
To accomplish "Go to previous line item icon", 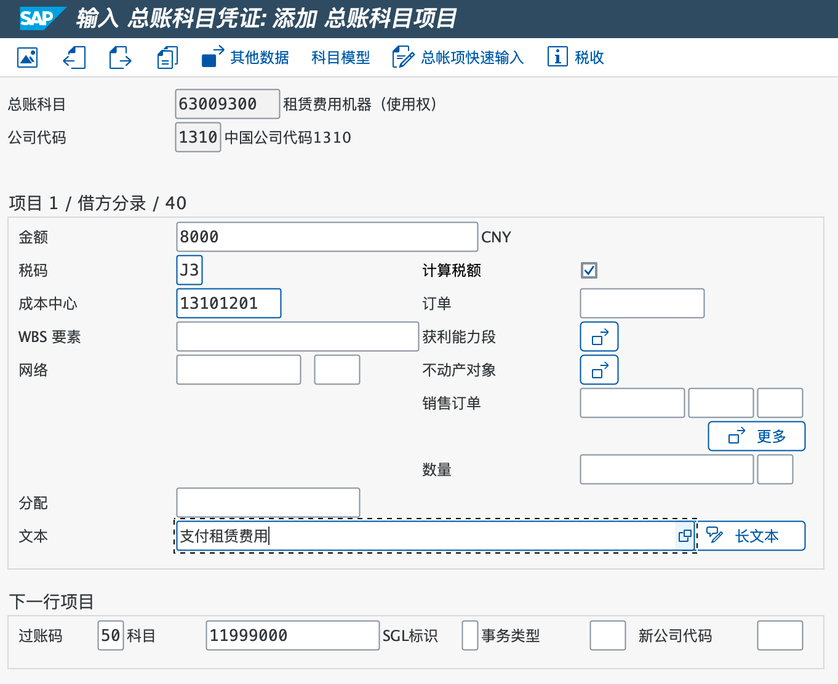I will coord(74,57).
